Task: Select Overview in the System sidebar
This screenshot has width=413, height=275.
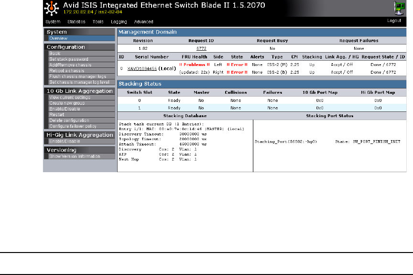Action: (82, 38)
